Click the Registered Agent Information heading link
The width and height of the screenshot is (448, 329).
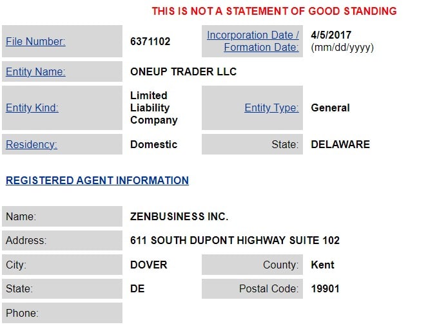click(x=97, y=181)
